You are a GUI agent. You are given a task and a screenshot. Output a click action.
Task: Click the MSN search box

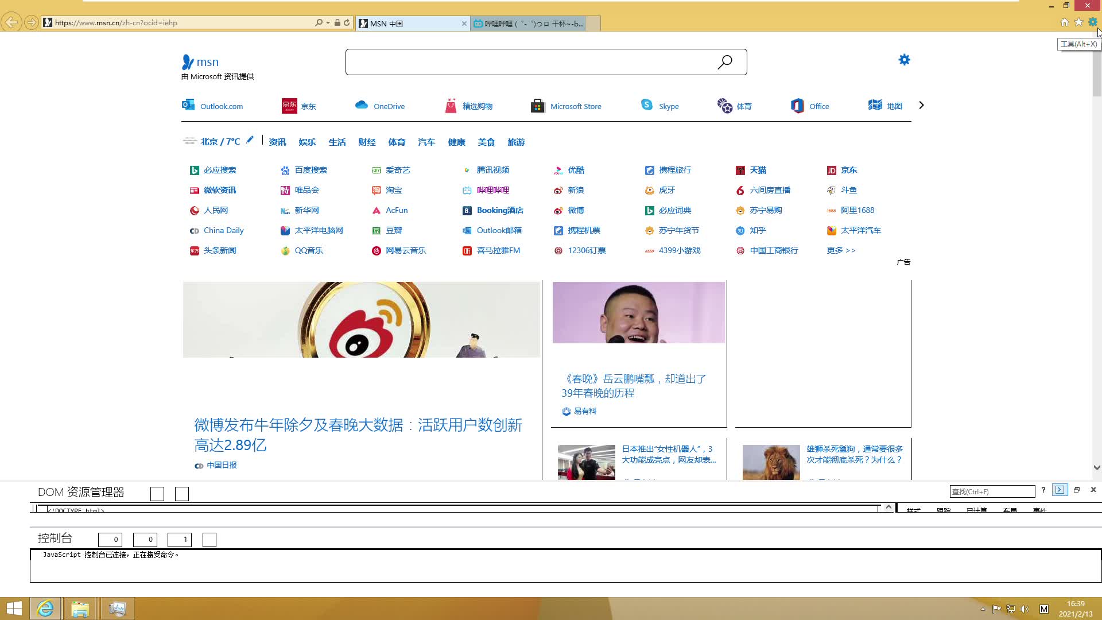pyautogui.click(x=531, y=62)
